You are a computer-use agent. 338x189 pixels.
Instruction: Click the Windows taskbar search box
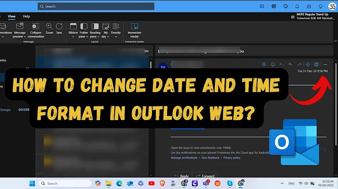click(x=65, y=183)
